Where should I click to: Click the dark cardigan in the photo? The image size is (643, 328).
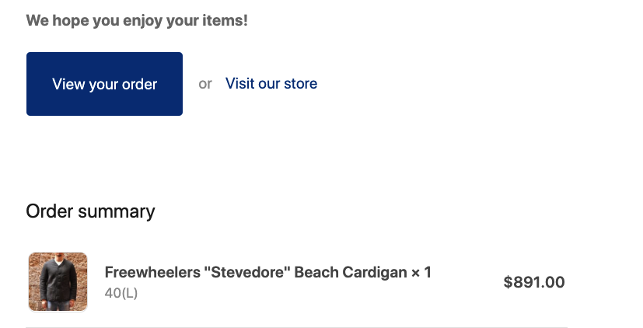[58, 281]
